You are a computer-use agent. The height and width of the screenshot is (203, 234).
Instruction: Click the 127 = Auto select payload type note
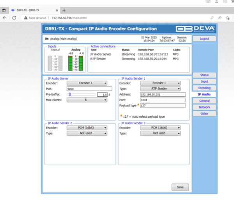click(144, 117)
